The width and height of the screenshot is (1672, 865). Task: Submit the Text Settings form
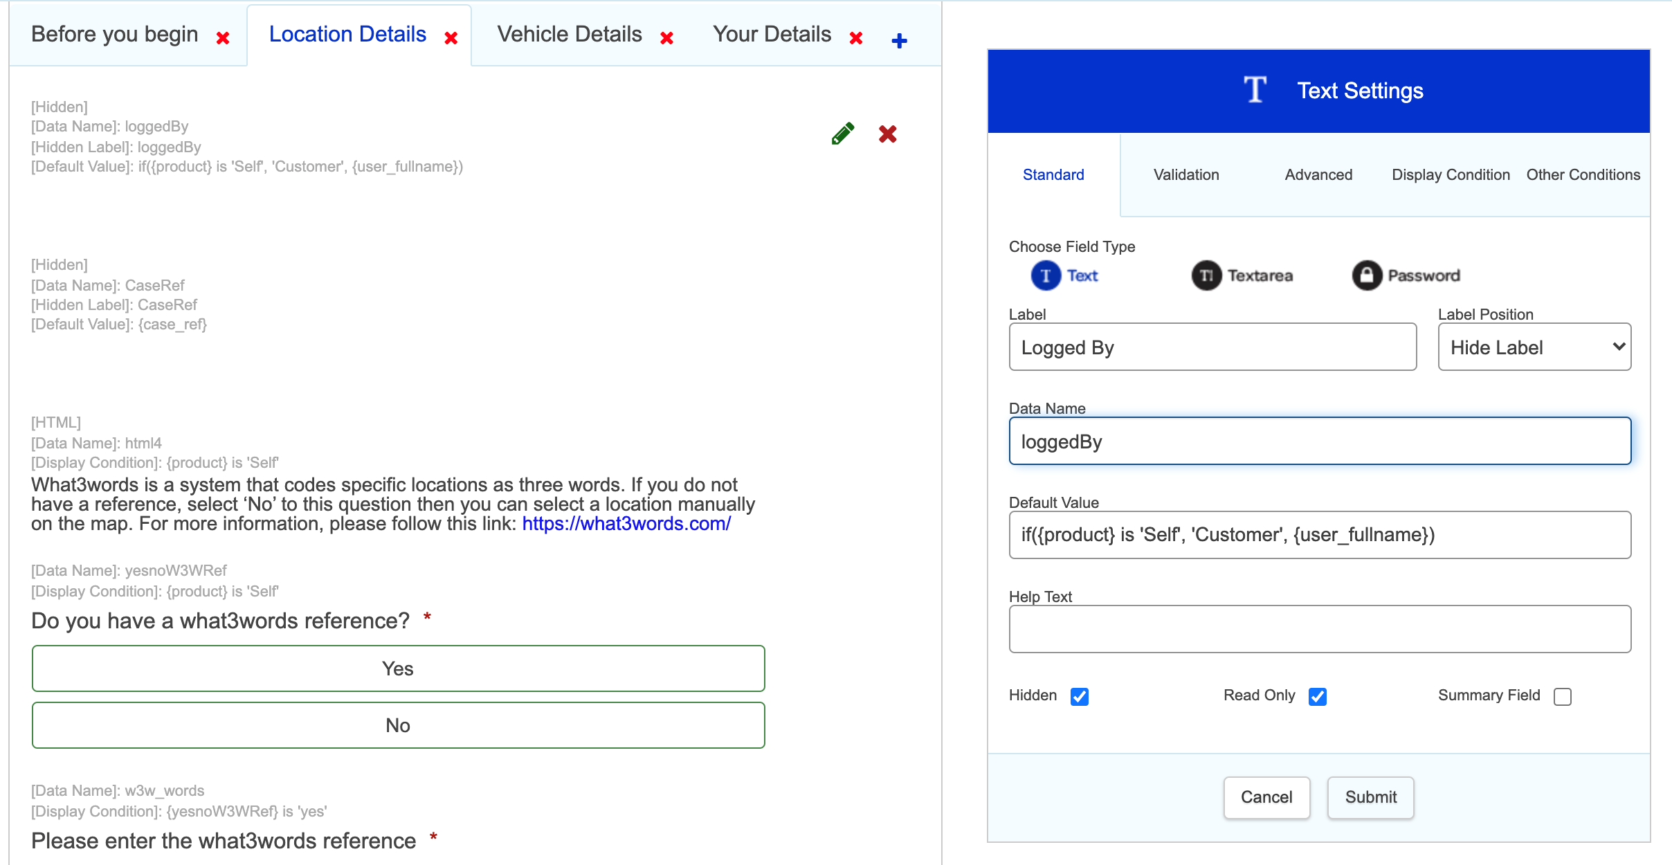click(1370, 797)
